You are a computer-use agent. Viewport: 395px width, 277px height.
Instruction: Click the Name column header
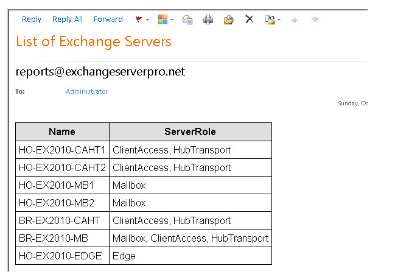coord(62,131)
